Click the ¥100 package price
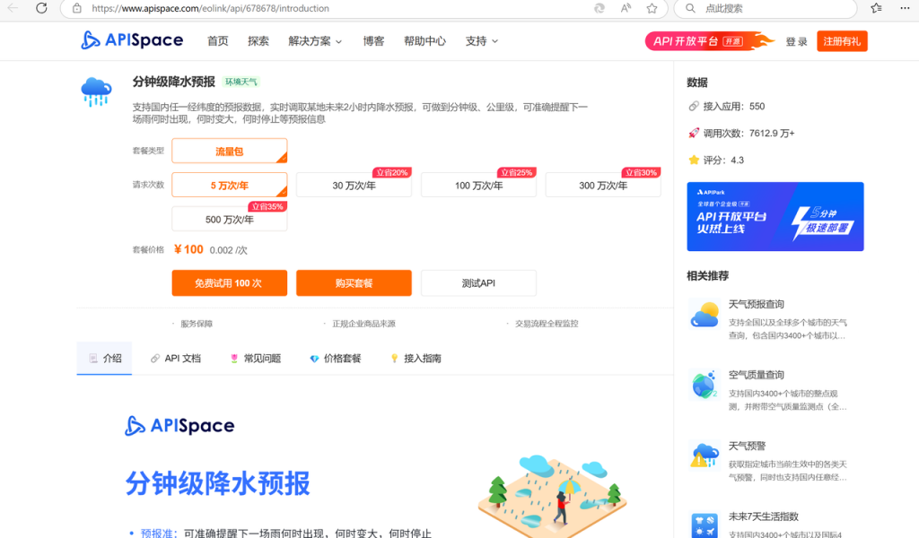This screenshot has width=919, height=538. (188, 249)
